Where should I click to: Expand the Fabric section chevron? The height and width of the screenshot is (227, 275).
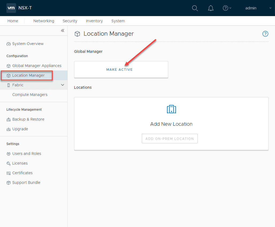[62, 85]
